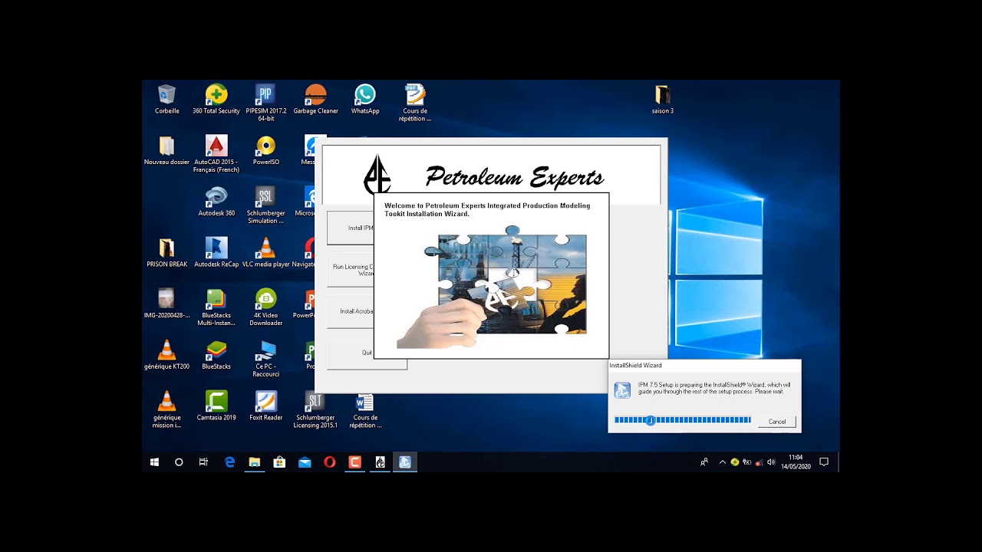This screenshot has height=552, width=982.
Task: Launch Microsoft Edge from taskbar
Action: click(x=229, y=462)
